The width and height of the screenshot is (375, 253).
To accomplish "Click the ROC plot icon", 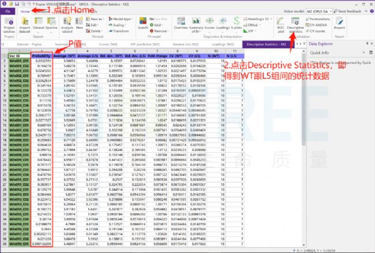I will coord(281,25).
